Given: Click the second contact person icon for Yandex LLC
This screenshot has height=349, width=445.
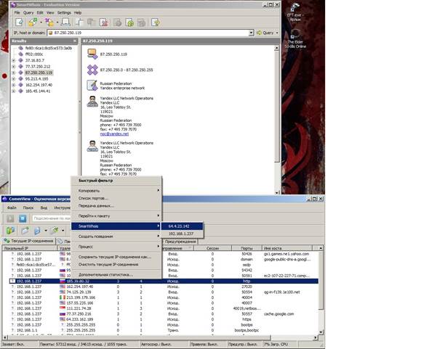Looking at the screenshot, I should (92, 146).
